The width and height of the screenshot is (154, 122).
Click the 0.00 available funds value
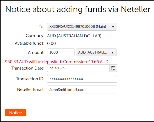point(51,43)
